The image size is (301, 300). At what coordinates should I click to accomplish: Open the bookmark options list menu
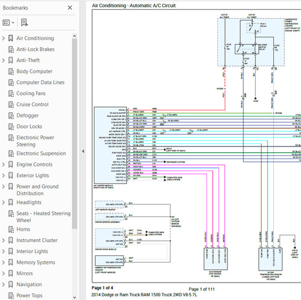pyautogui.click(x=8, y=22)
